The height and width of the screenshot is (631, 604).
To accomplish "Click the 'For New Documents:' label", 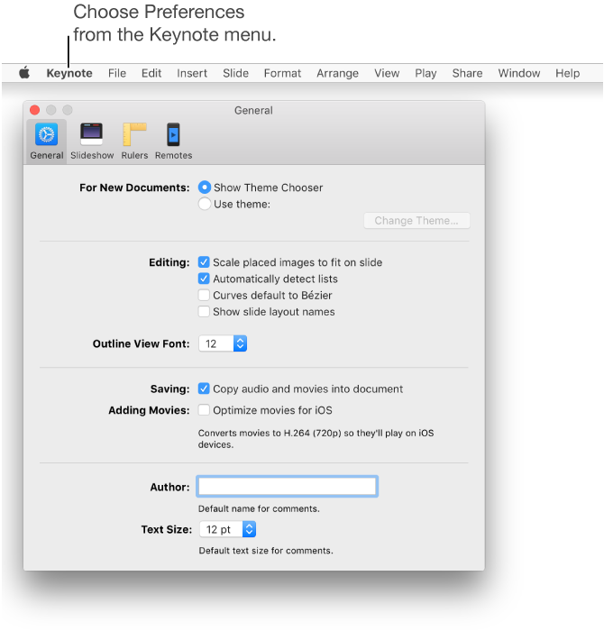I will (134, 187).
